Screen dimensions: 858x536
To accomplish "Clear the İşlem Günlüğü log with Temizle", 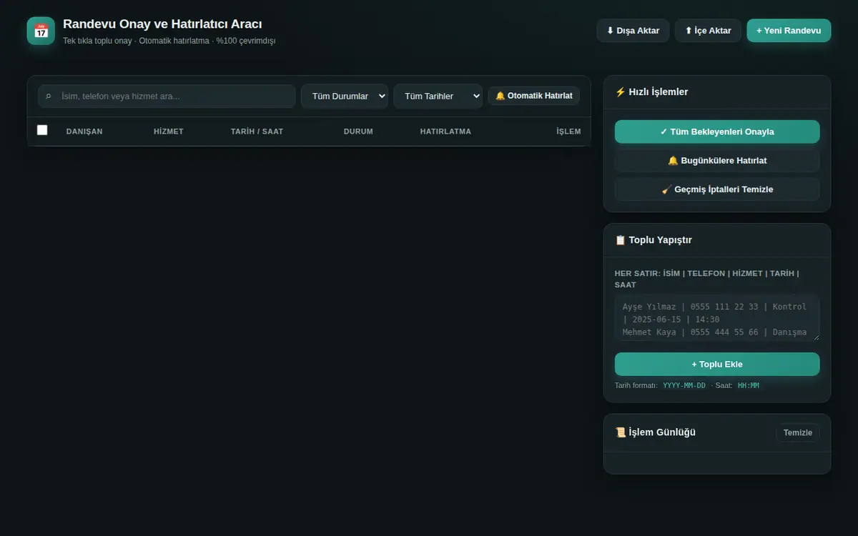I will pos(798,432).
